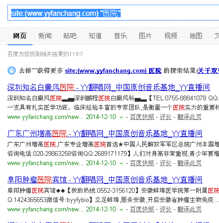Open the site:(www.yyfanchang.com) 医院 suggestion link

point(113,71)
